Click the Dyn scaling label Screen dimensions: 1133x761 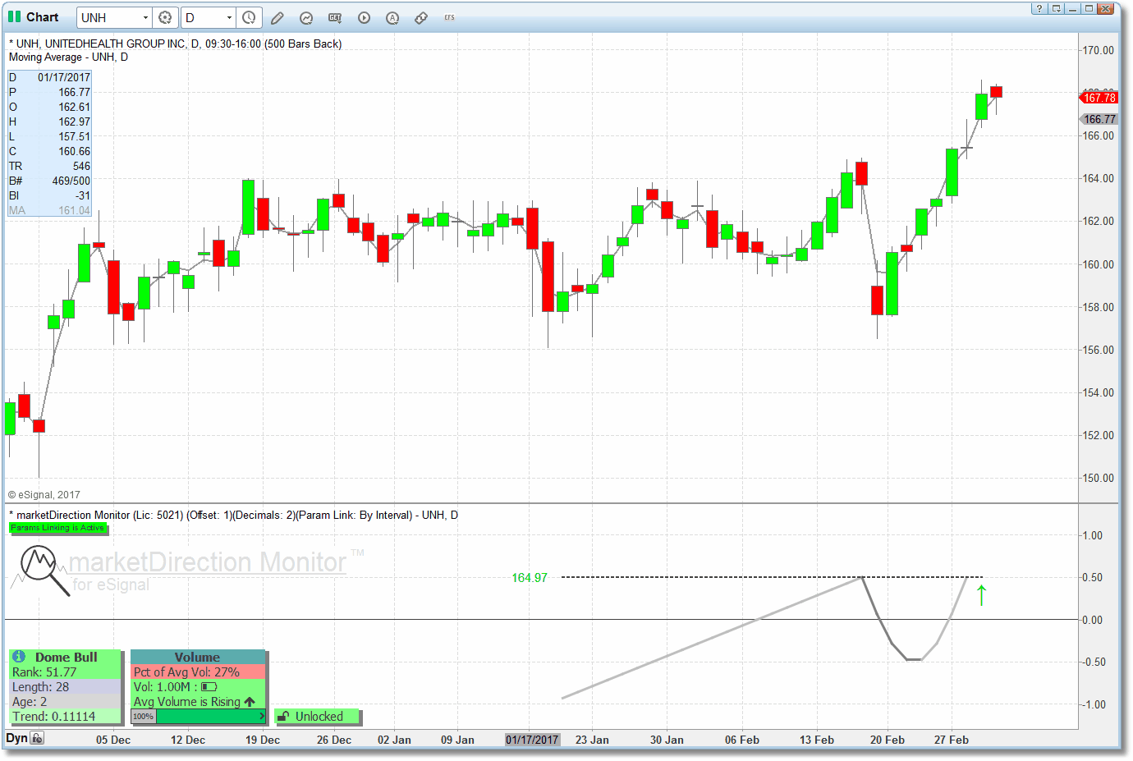16,738
